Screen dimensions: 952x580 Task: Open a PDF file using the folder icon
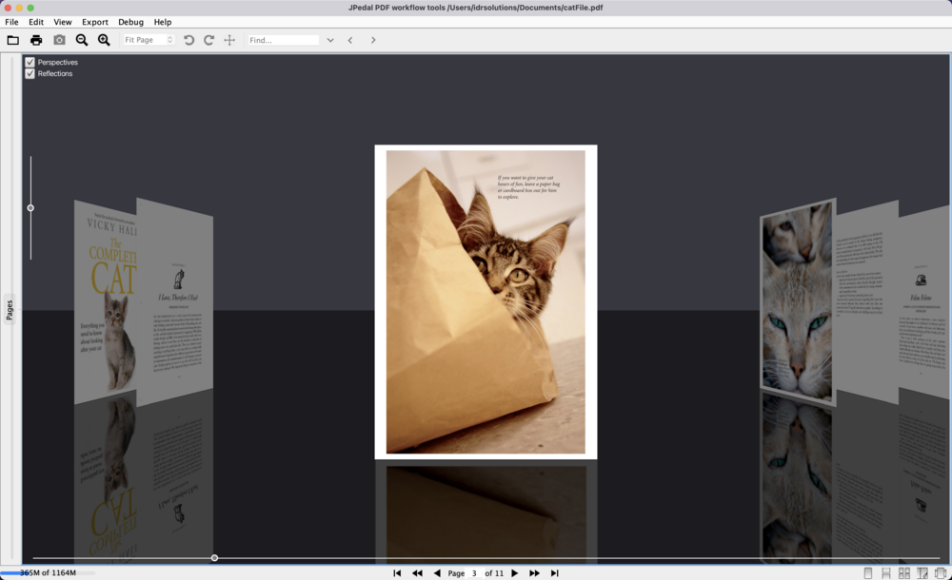tap(12, 40)
